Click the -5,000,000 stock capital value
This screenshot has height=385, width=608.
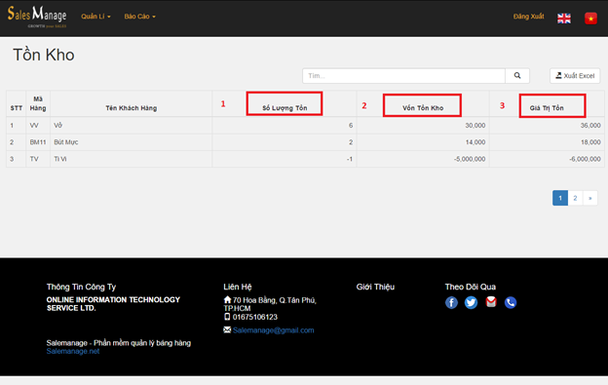[x=470, y=159]
